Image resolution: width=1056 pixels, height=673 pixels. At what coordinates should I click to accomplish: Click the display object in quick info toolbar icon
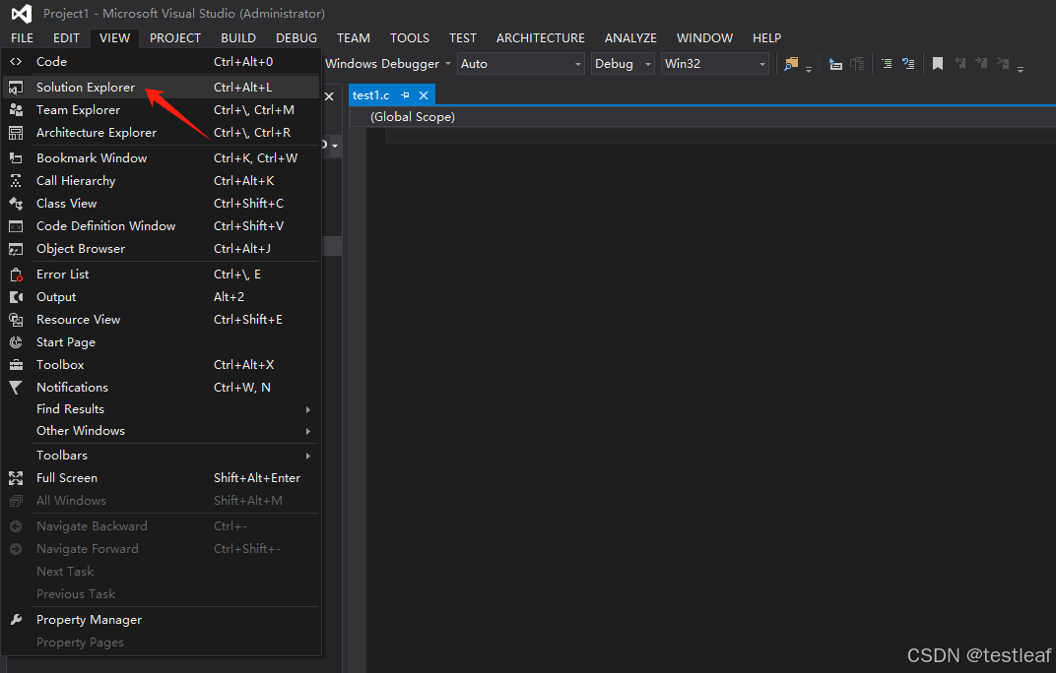pyautogui.click(x=835, y=64)
